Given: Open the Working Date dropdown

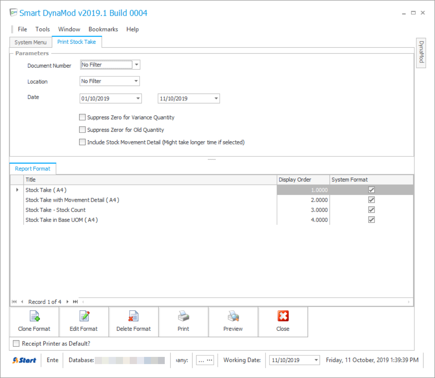Looking at the screenshot, I should pyautogui.click(x=316, y=360).
